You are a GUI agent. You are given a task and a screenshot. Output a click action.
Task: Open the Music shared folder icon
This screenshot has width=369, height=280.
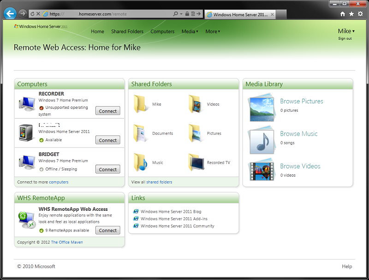[141, 162]
